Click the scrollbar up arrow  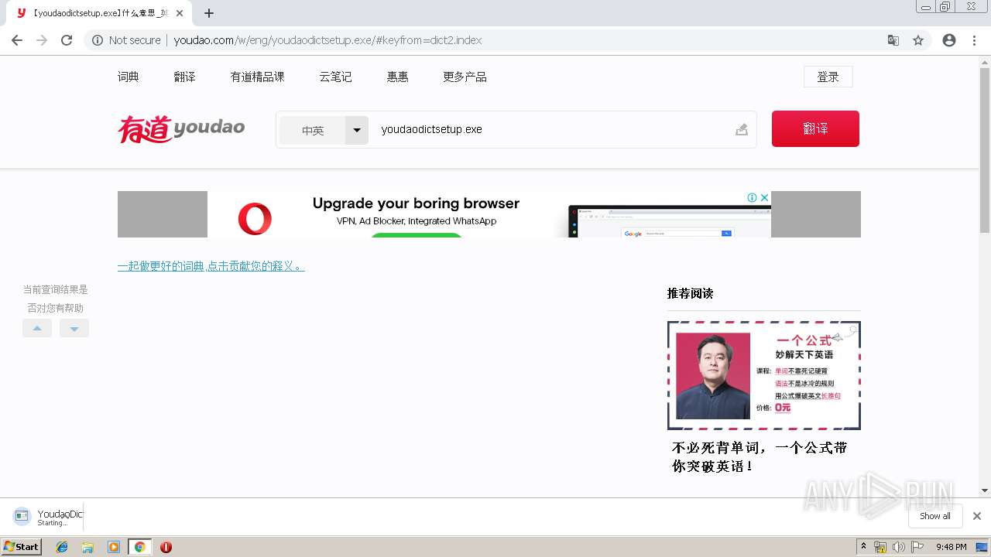pos(985,62)
